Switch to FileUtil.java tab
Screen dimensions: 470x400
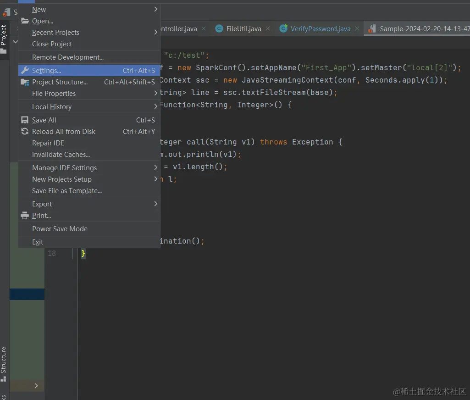click(x=243, y=29)
